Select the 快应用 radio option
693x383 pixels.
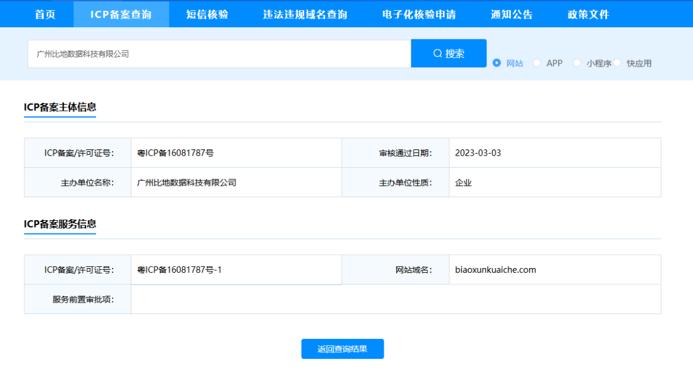617,63
